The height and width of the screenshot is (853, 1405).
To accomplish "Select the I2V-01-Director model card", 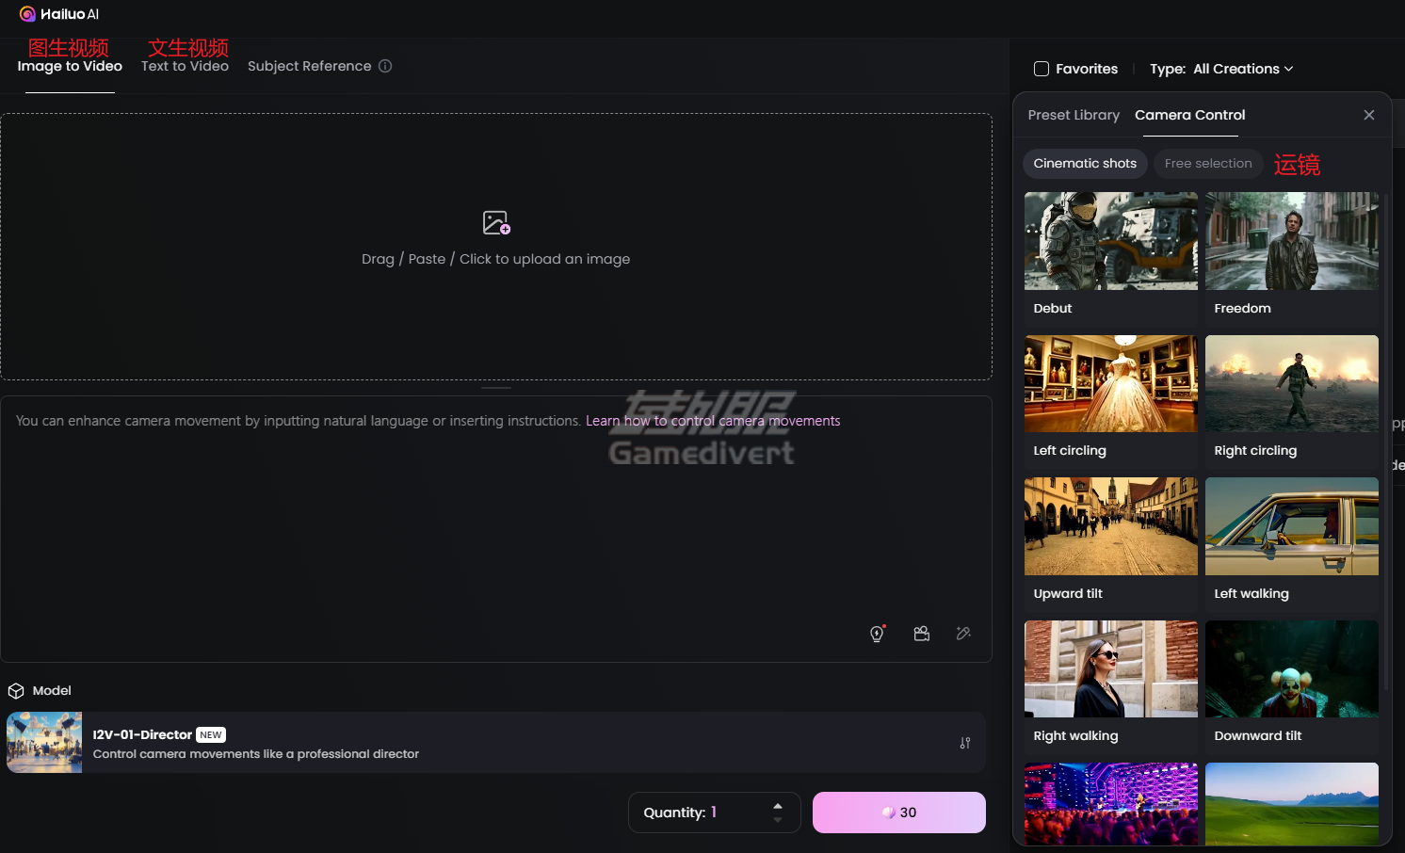I will click(496, 743).
